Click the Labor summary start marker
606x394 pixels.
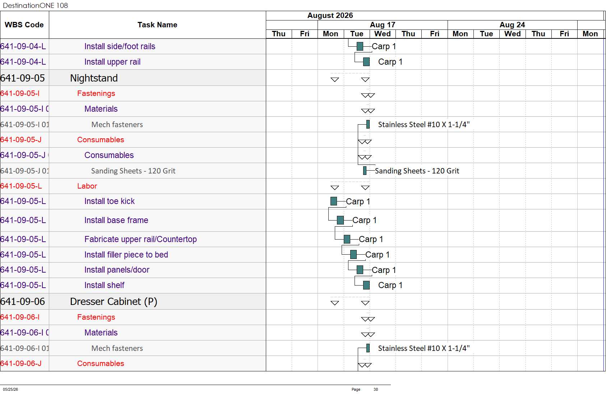click(x=335, y=187)
